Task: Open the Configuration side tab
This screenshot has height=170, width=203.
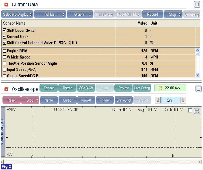Action: pyautogui.click(x=3, y=131)
